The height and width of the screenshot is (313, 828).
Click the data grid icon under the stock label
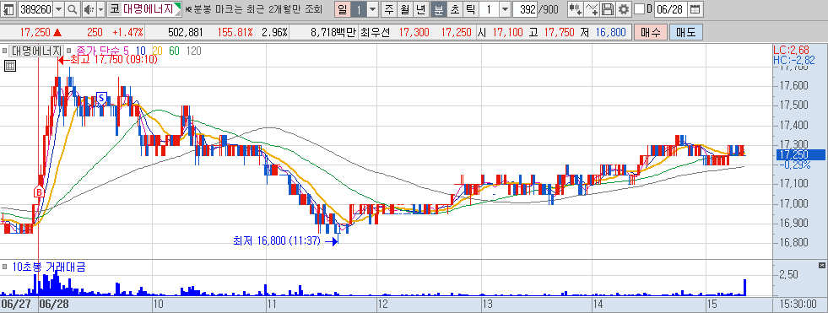[9, 66]
